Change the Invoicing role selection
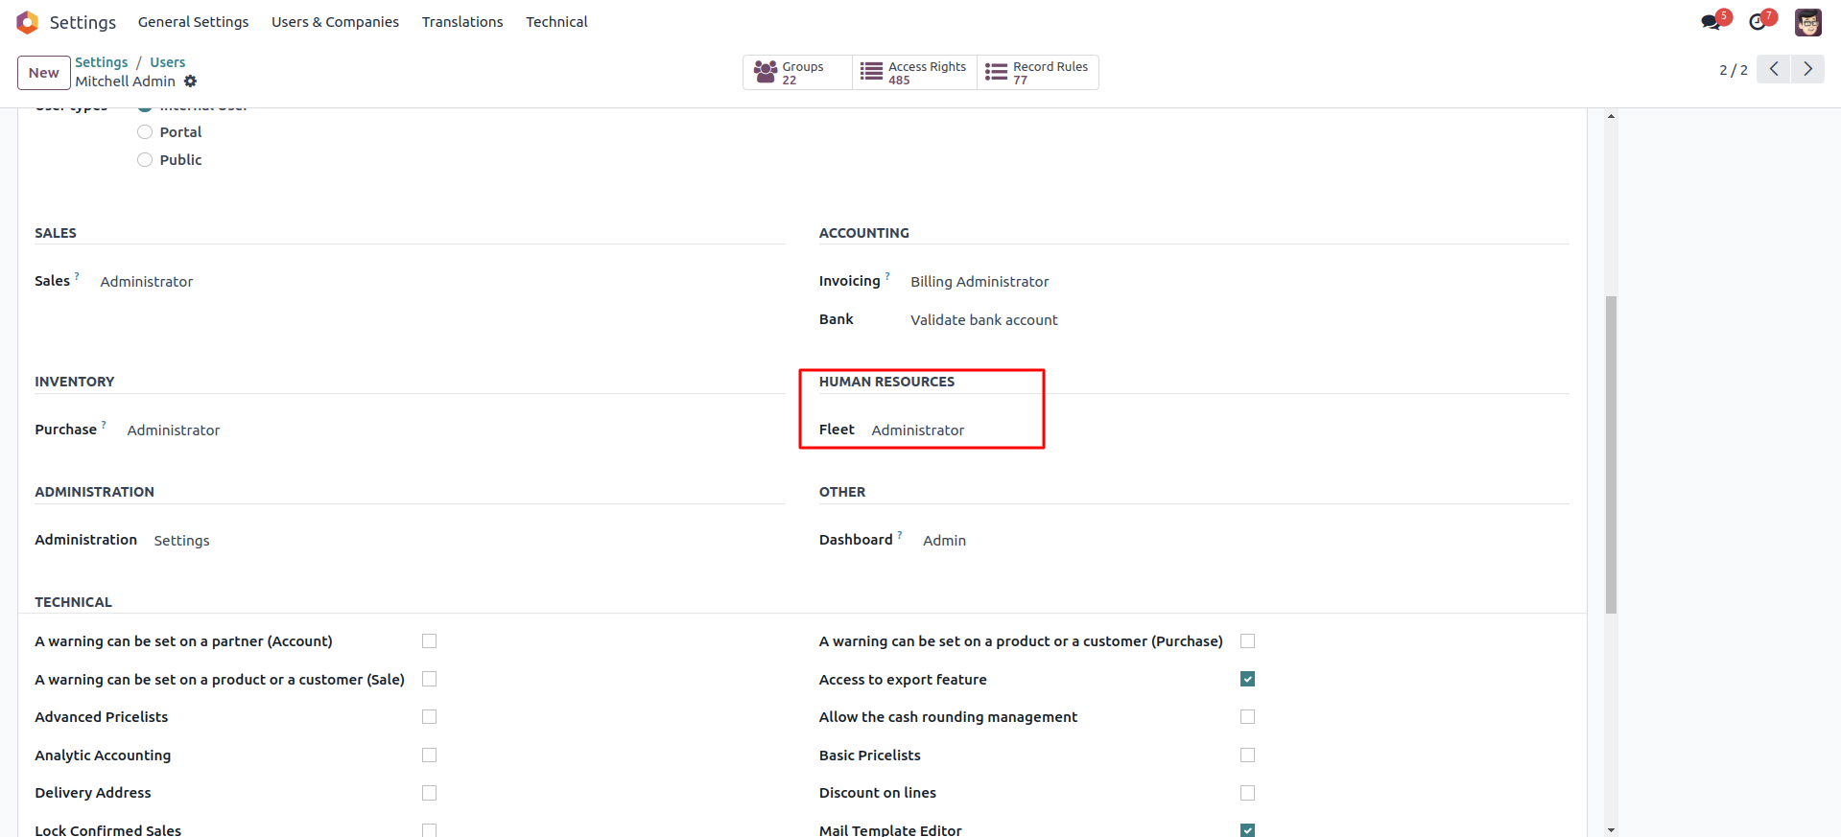The image size is (1841, 837). (x=979, y=282)
